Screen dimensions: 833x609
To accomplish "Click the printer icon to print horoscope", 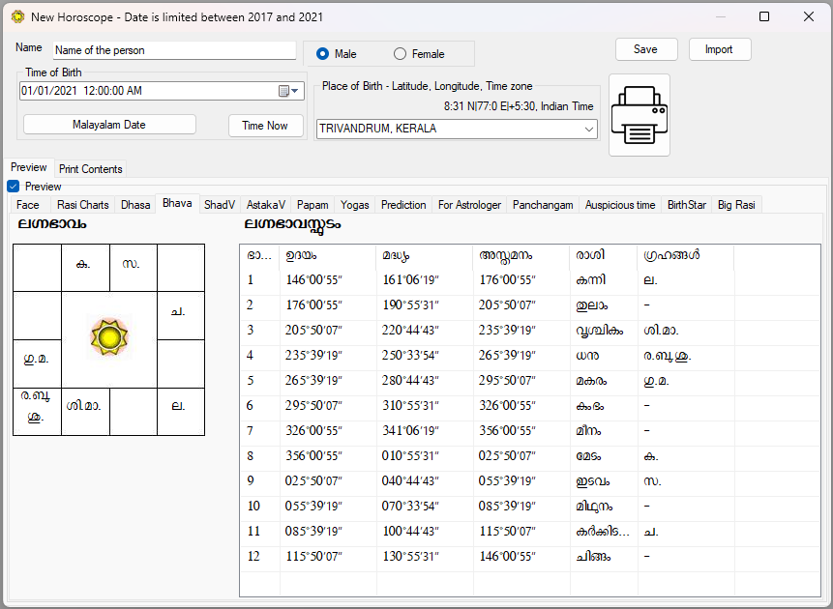I will [x=639, y=113].
